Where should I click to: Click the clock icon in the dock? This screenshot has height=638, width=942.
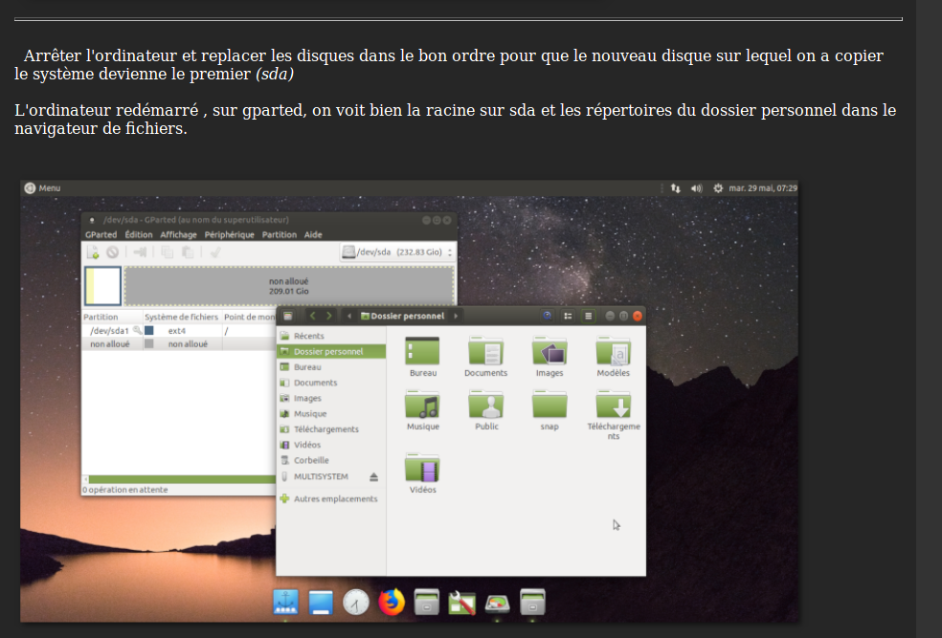tap(356, 602)
